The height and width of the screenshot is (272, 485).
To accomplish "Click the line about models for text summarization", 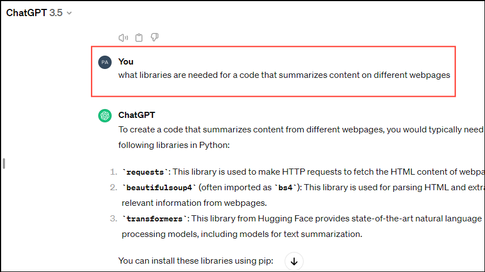I will [242, 234].
